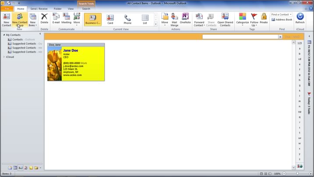Switch to the Card view
Viewport: 314px width, 177px height.
click(110, 19)
